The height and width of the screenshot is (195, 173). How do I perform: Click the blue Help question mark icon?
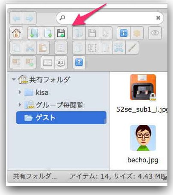click(79, 63)
